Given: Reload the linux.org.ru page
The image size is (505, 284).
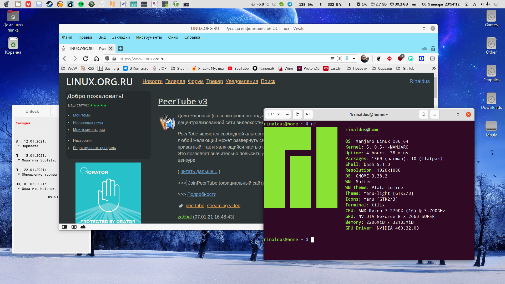Looking at the screenshot, I should click(85, 58).
